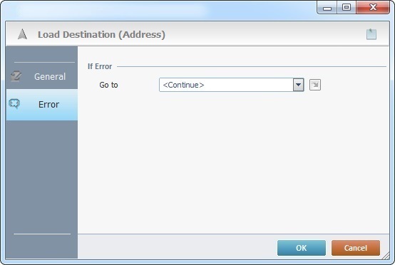This screenshot has width=395, height=265.
Task: Click the 'Load Destination (Address)' title
Action: coord(101,34)
